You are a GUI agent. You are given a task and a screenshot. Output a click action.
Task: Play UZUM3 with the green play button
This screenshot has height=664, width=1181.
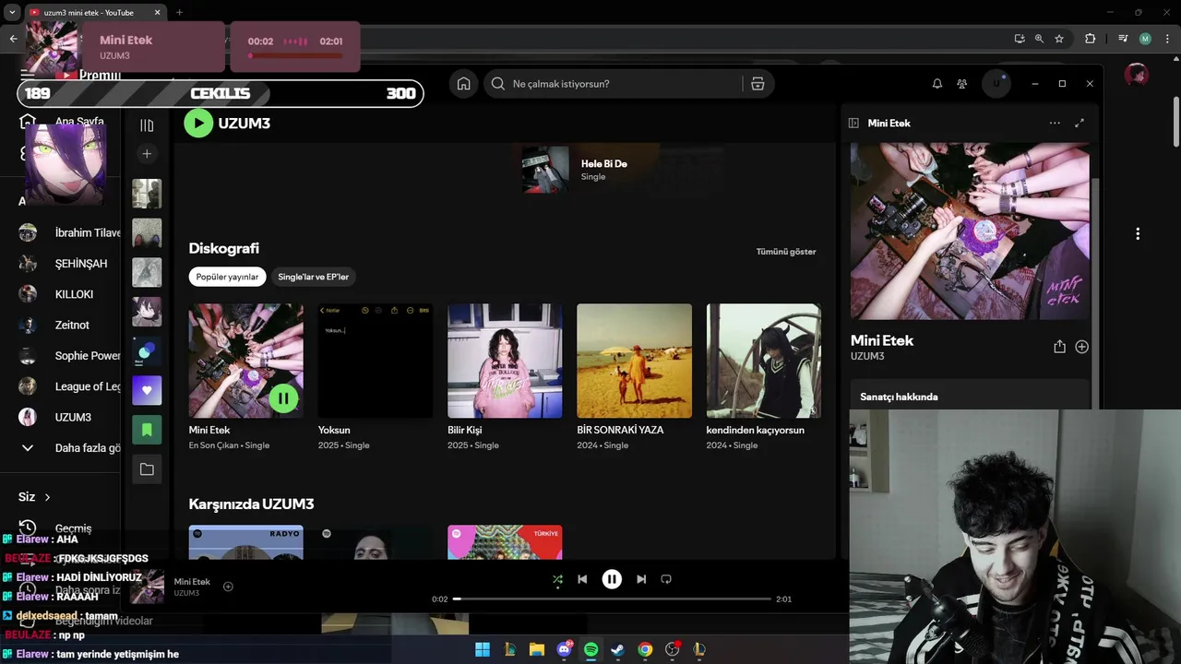tap(198, 123)
